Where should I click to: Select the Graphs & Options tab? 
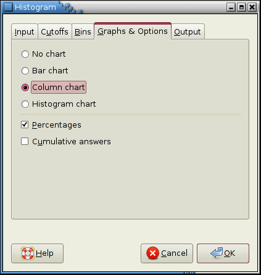pyautogui.click(x=133, y=31)
